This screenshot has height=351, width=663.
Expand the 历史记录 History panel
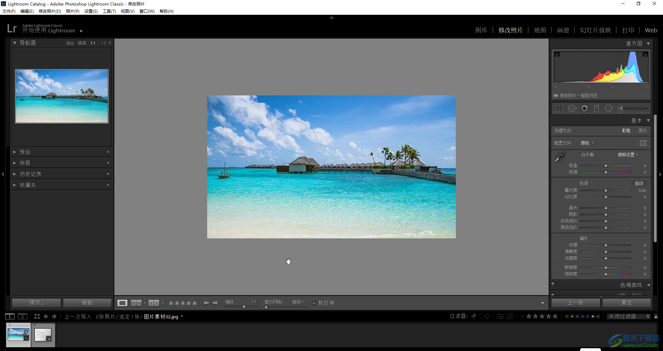(15, 174)
